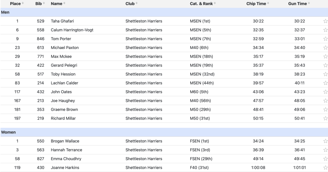Sort by Gun Time column header
The height and width of the screenshot is (172, 328).
299,4
